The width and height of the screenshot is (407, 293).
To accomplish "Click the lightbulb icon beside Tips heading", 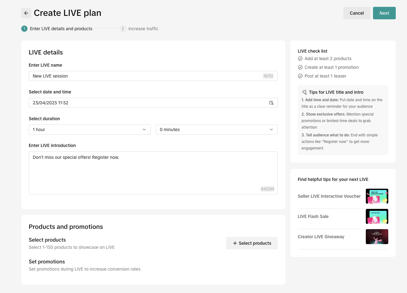I will tap(304, 92).
